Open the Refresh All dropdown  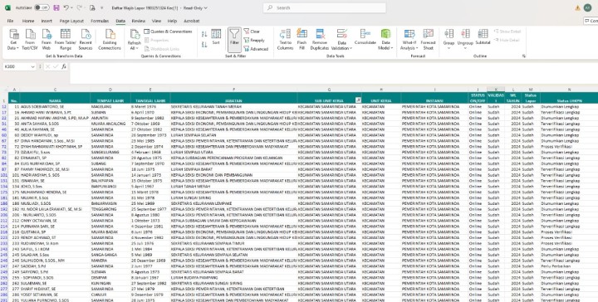(134, 40)
